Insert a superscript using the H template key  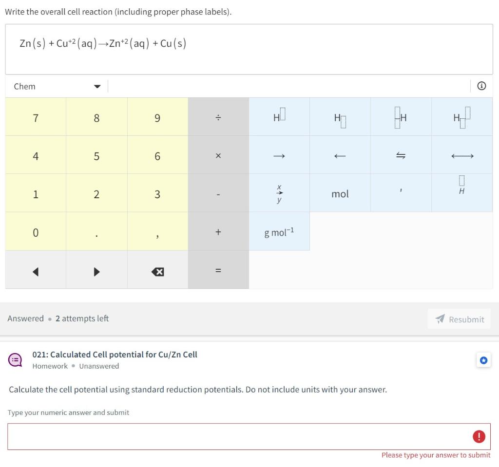tap(279, 117)
